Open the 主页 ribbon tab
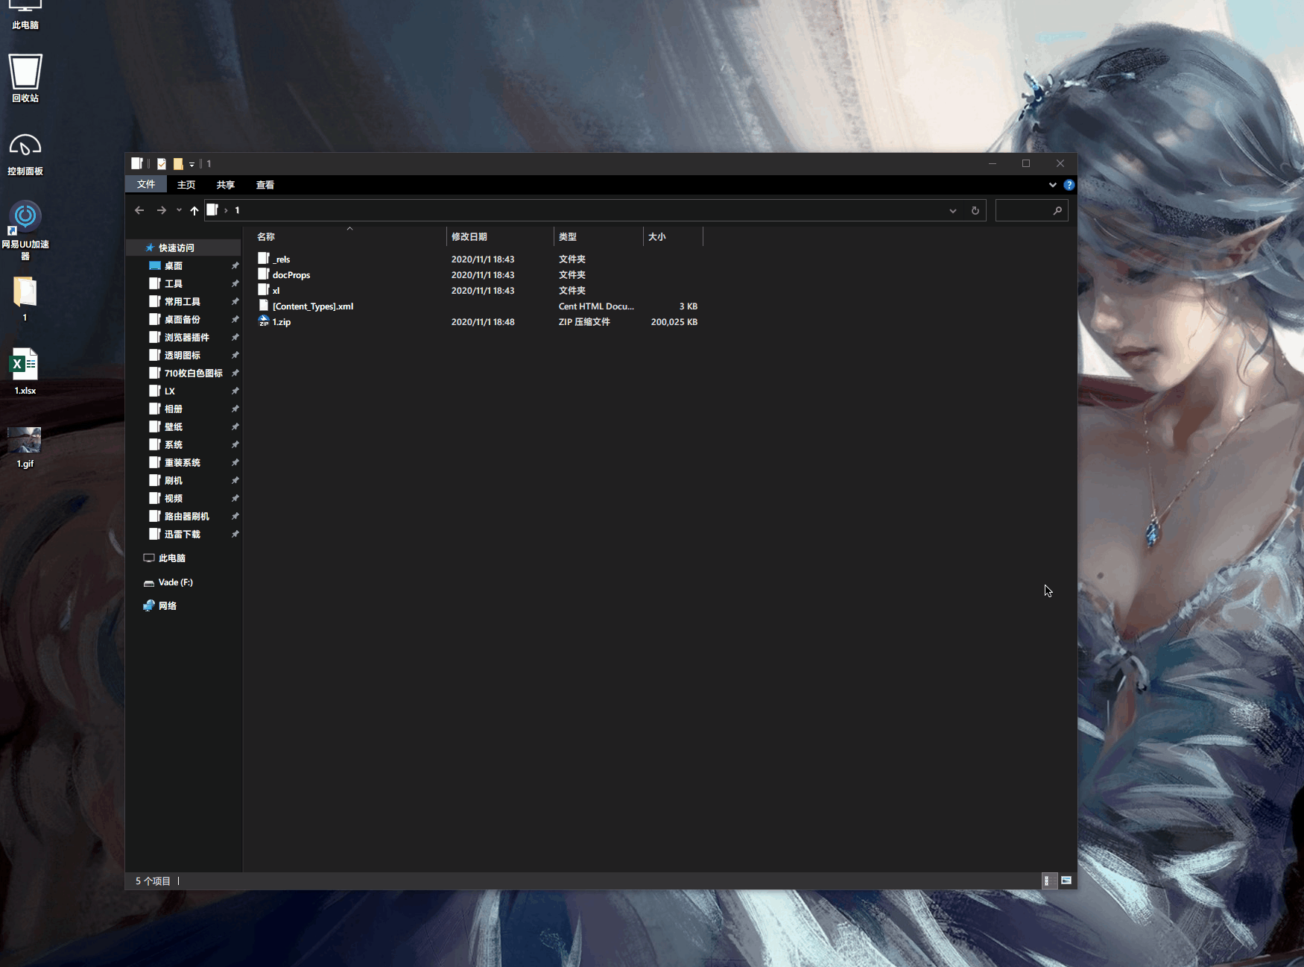The height and width of the screenshot is (967, 1304). point(186,185)
